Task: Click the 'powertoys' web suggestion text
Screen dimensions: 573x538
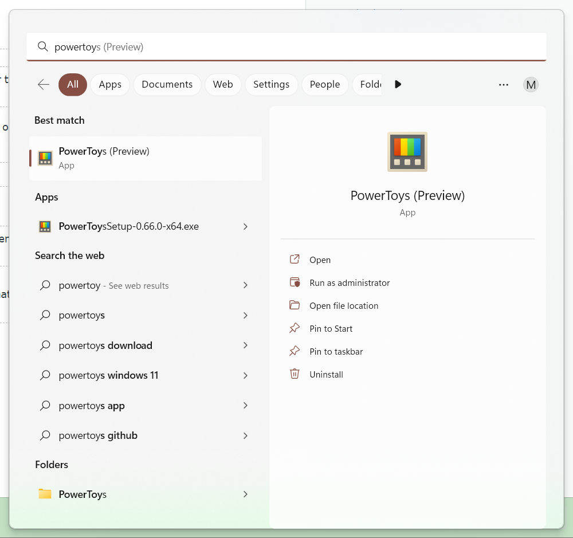Action: click(82, 316)
